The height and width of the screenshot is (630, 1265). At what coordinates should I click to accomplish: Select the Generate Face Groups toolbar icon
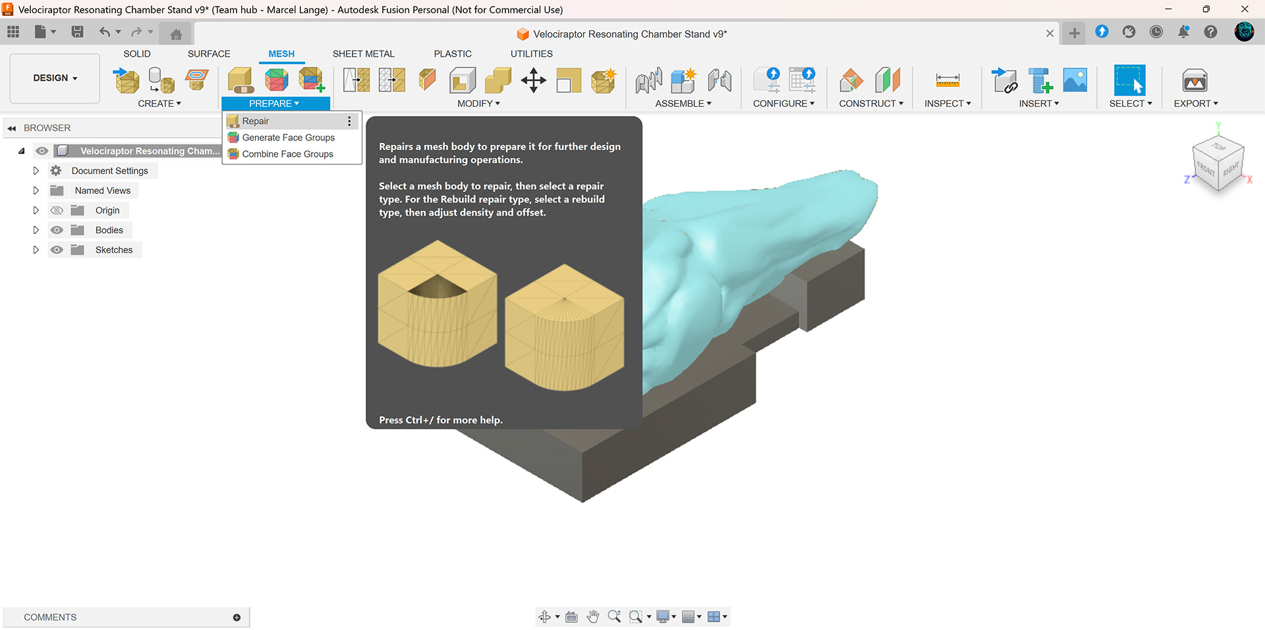[277, 80]
